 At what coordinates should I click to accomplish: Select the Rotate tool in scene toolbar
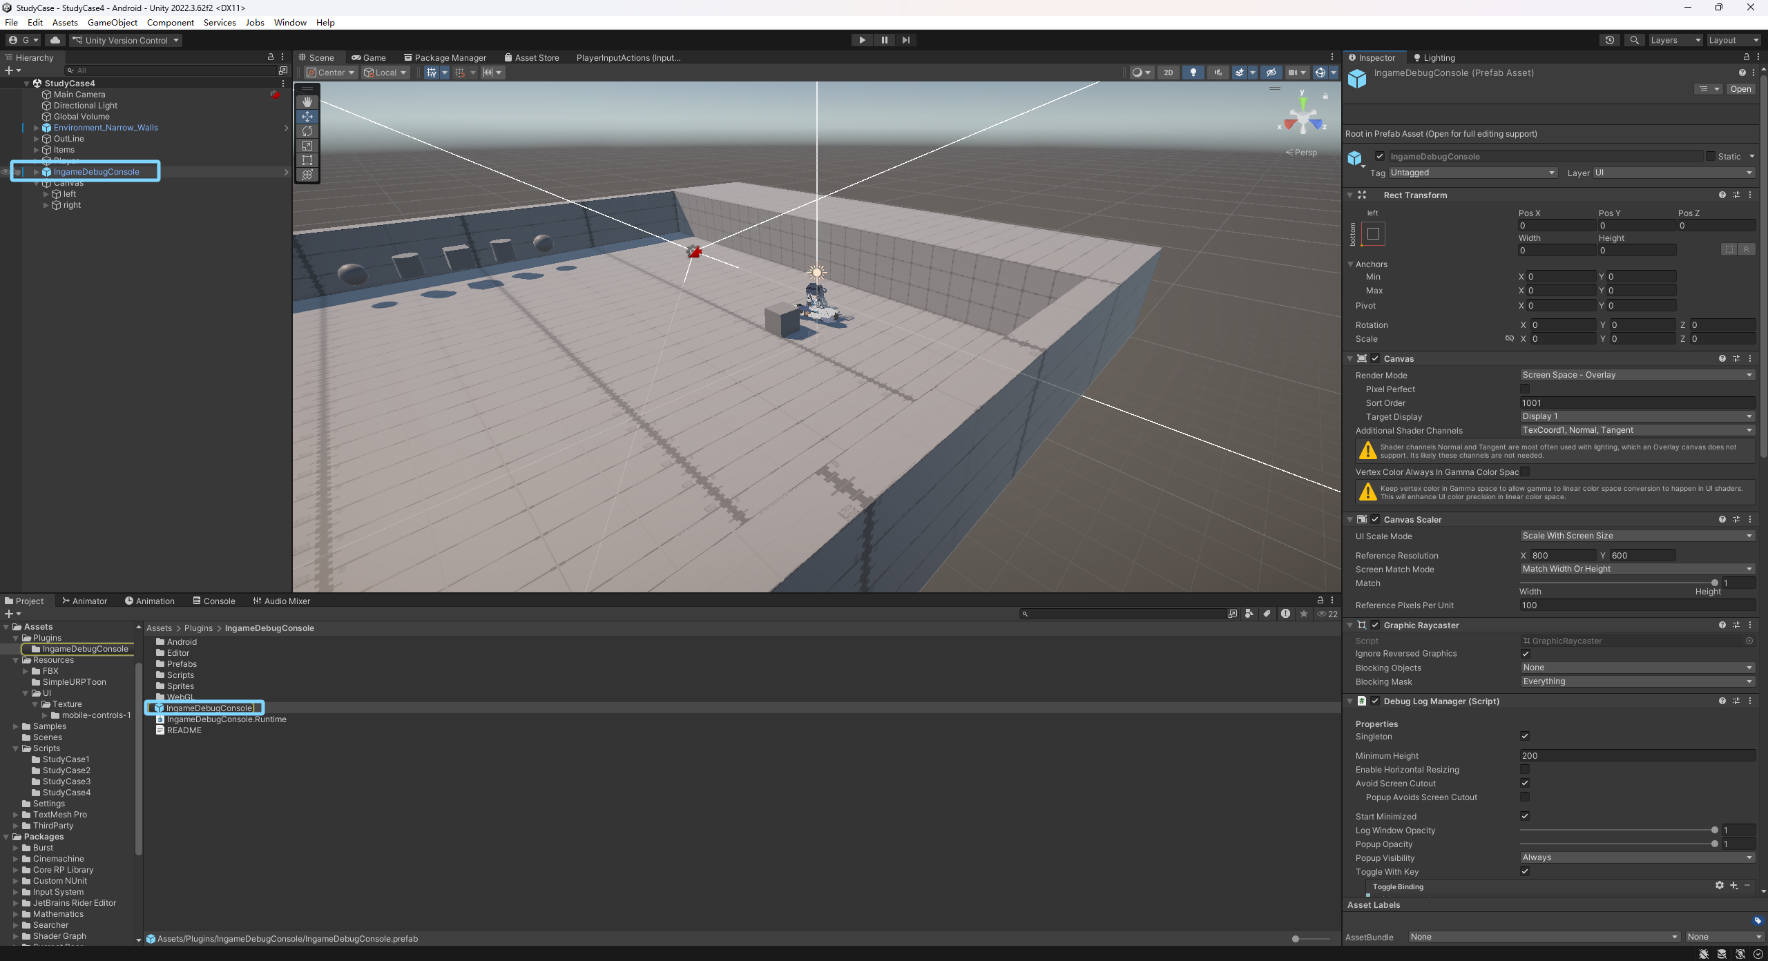pyautogui.click(x=307, y=131)
